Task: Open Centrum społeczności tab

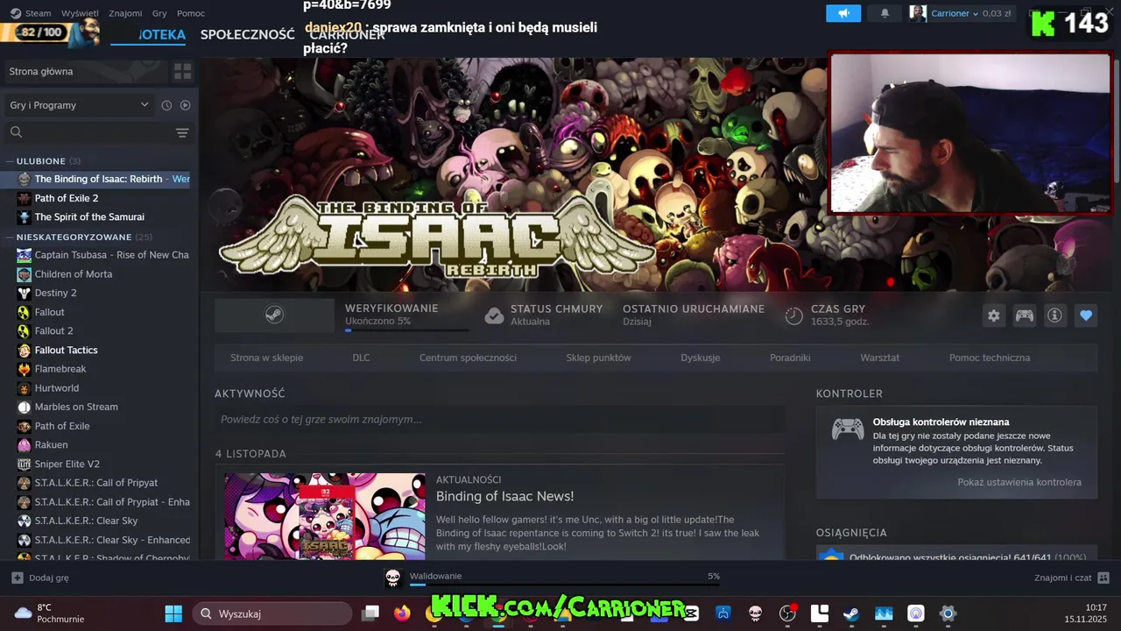Action: (x=468, y=358)
